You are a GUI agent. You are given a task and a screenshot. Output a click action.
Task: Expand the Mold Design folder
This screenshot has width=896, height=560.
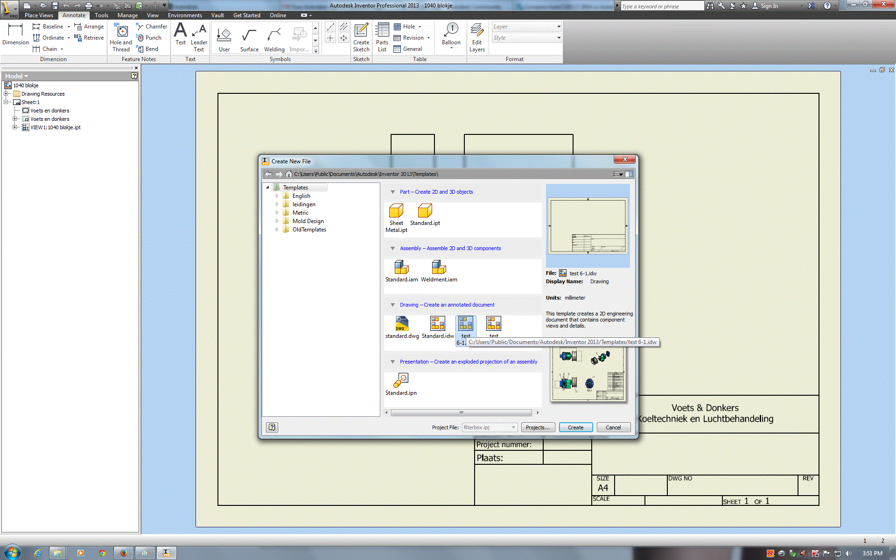pos(277,221)
